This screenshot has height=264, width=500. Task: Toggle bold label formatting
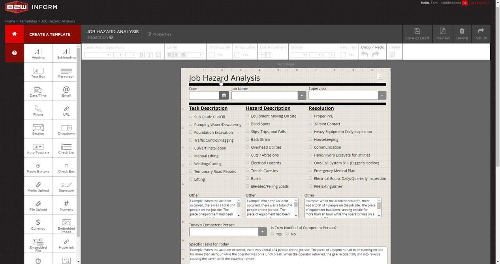point(141,55)
